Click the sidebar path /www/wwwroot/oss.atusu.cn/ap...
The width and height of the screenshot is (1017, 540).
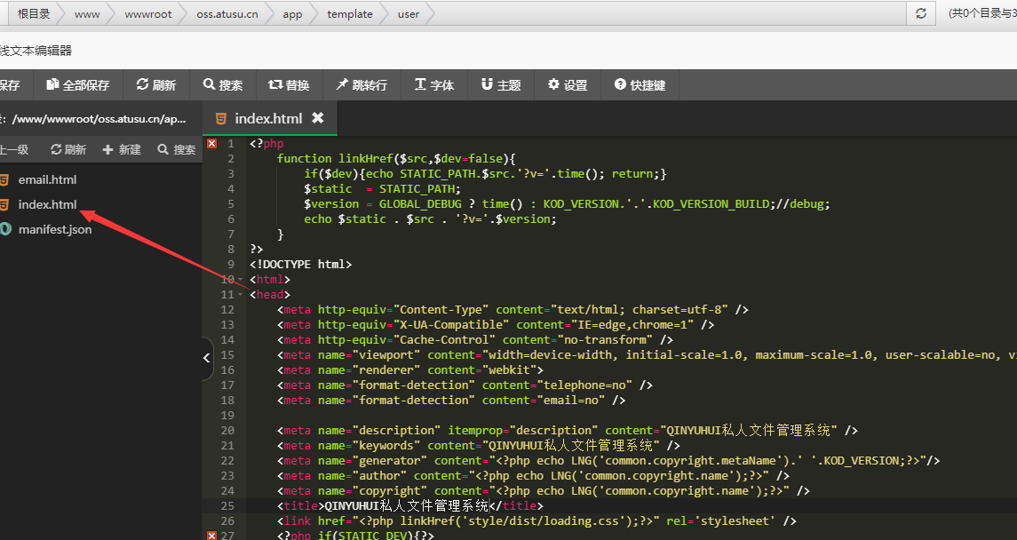[99, 119]
